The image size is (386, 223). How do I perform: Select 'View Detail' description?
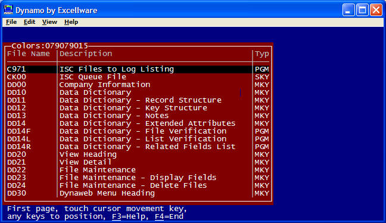pos(85,162)
